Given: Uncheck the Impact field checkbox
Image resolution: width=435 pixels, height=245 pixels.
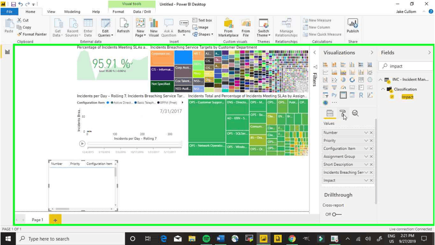Looking at the screenshot, I should [392, 97].
